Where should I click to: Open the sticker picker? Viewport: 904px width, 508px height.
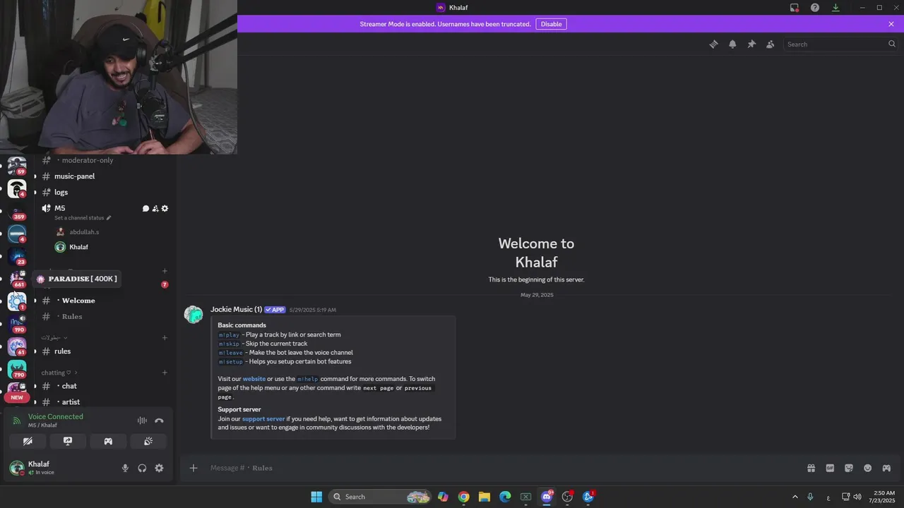tap(849, 468)
